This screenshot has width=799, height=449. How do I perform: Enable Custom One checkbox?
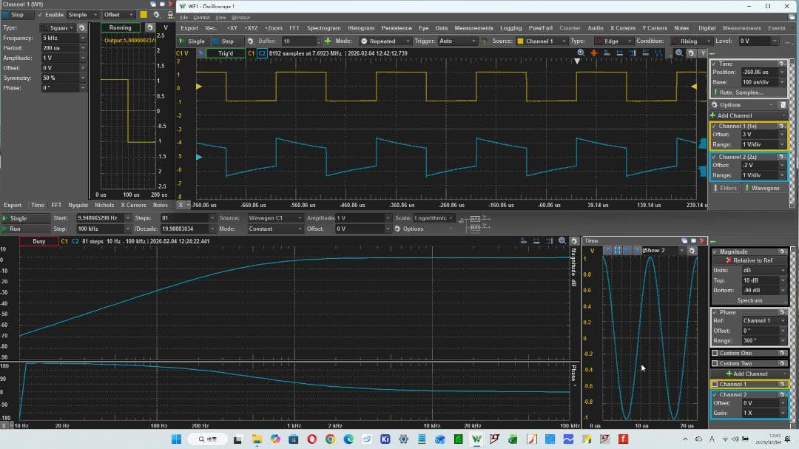pos(715,353)
